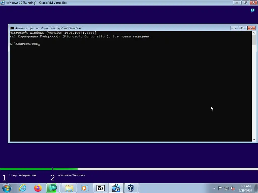Click the muted volume tray icon

233,188
